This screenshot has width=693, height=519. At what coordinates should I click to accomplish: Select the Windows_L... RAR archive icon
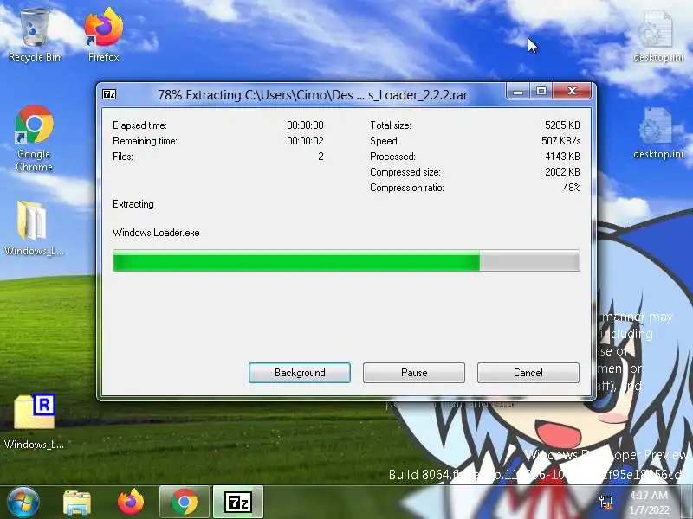(x=34, y=421)
